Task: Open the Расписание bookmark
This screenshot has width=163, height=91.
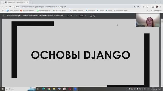Action: (x=90, y=11)
